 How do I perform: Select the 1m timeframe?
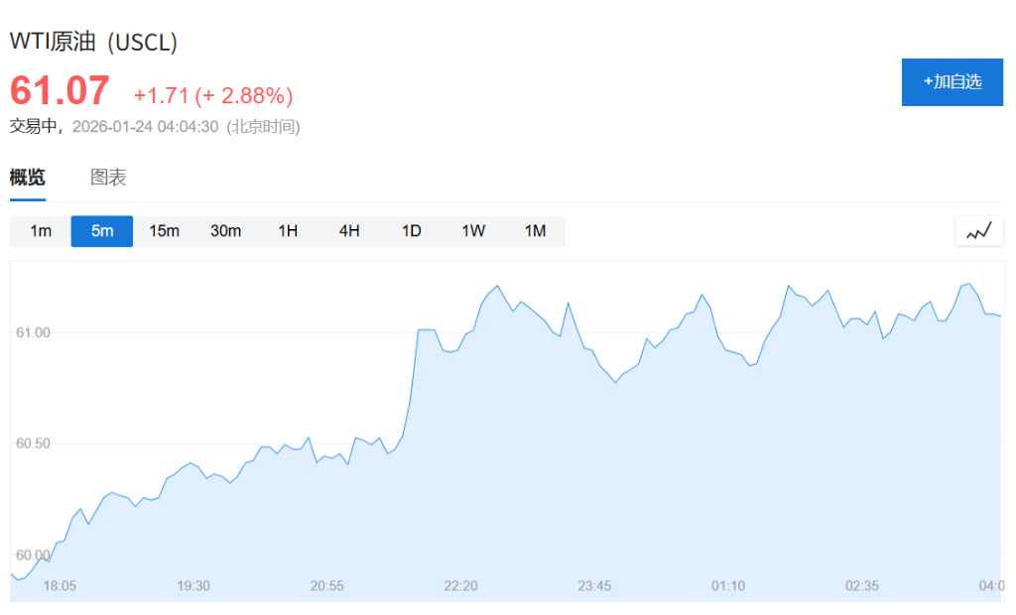pyautogui.click(x=41, y=231)
